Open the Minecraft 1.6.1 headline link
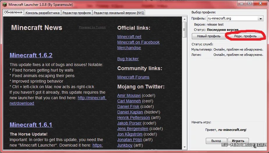 pyautogui.click(x=31, y=124)
